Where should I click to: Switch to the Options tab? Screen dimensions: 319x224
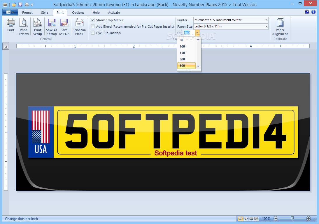coord(78,13)
